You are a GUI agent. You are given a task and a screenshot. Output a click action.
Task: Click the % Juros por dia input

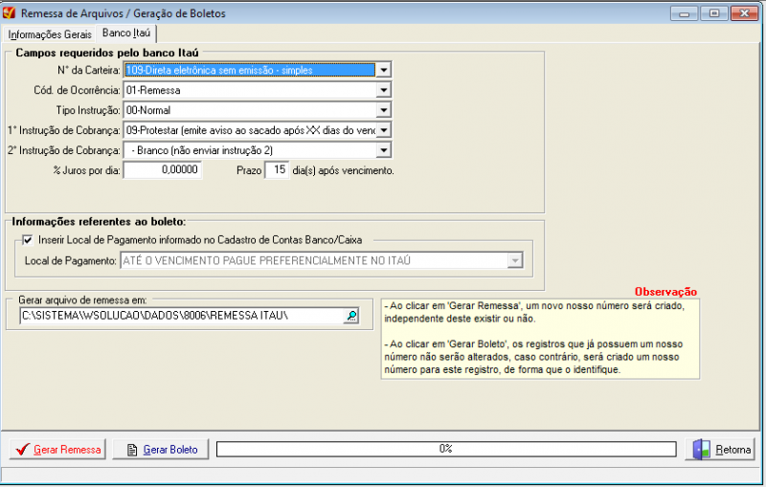coord(162,169)
